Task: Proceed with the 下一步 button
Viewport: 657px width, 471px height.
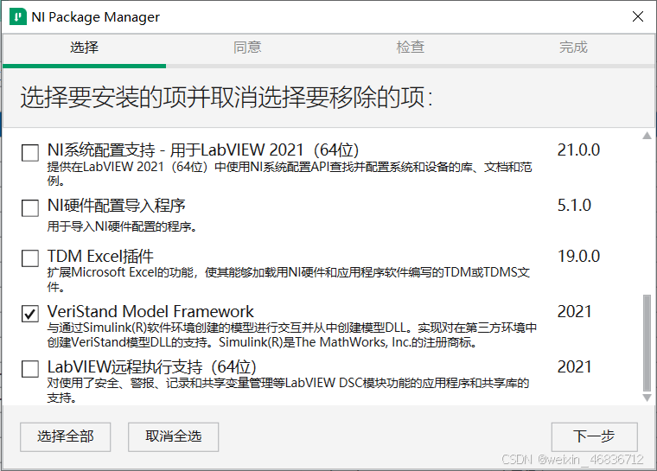Action: [x=594, y=436]
